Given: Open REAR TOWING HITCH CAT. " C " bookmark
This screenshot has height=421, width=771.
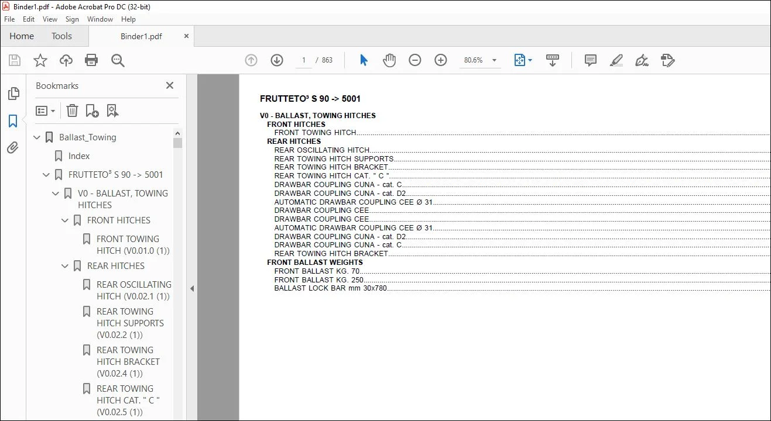Looking at the screenshot, I should (x=128, y=401).
